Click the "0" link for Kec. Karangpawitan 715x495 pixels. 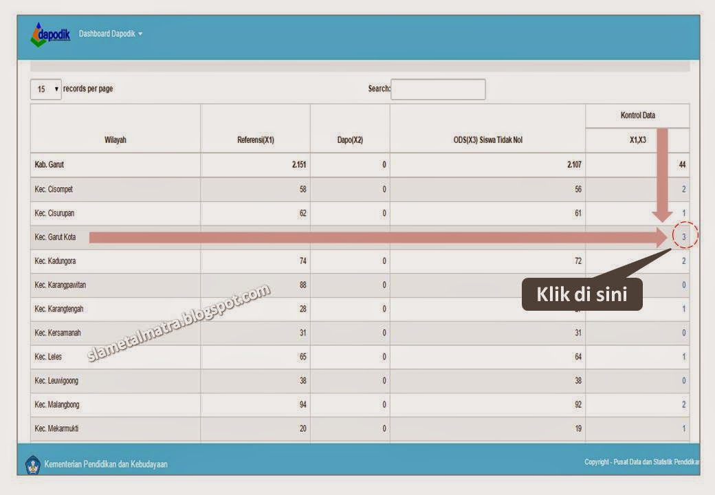pyautogui.click(x=683, y=285)
